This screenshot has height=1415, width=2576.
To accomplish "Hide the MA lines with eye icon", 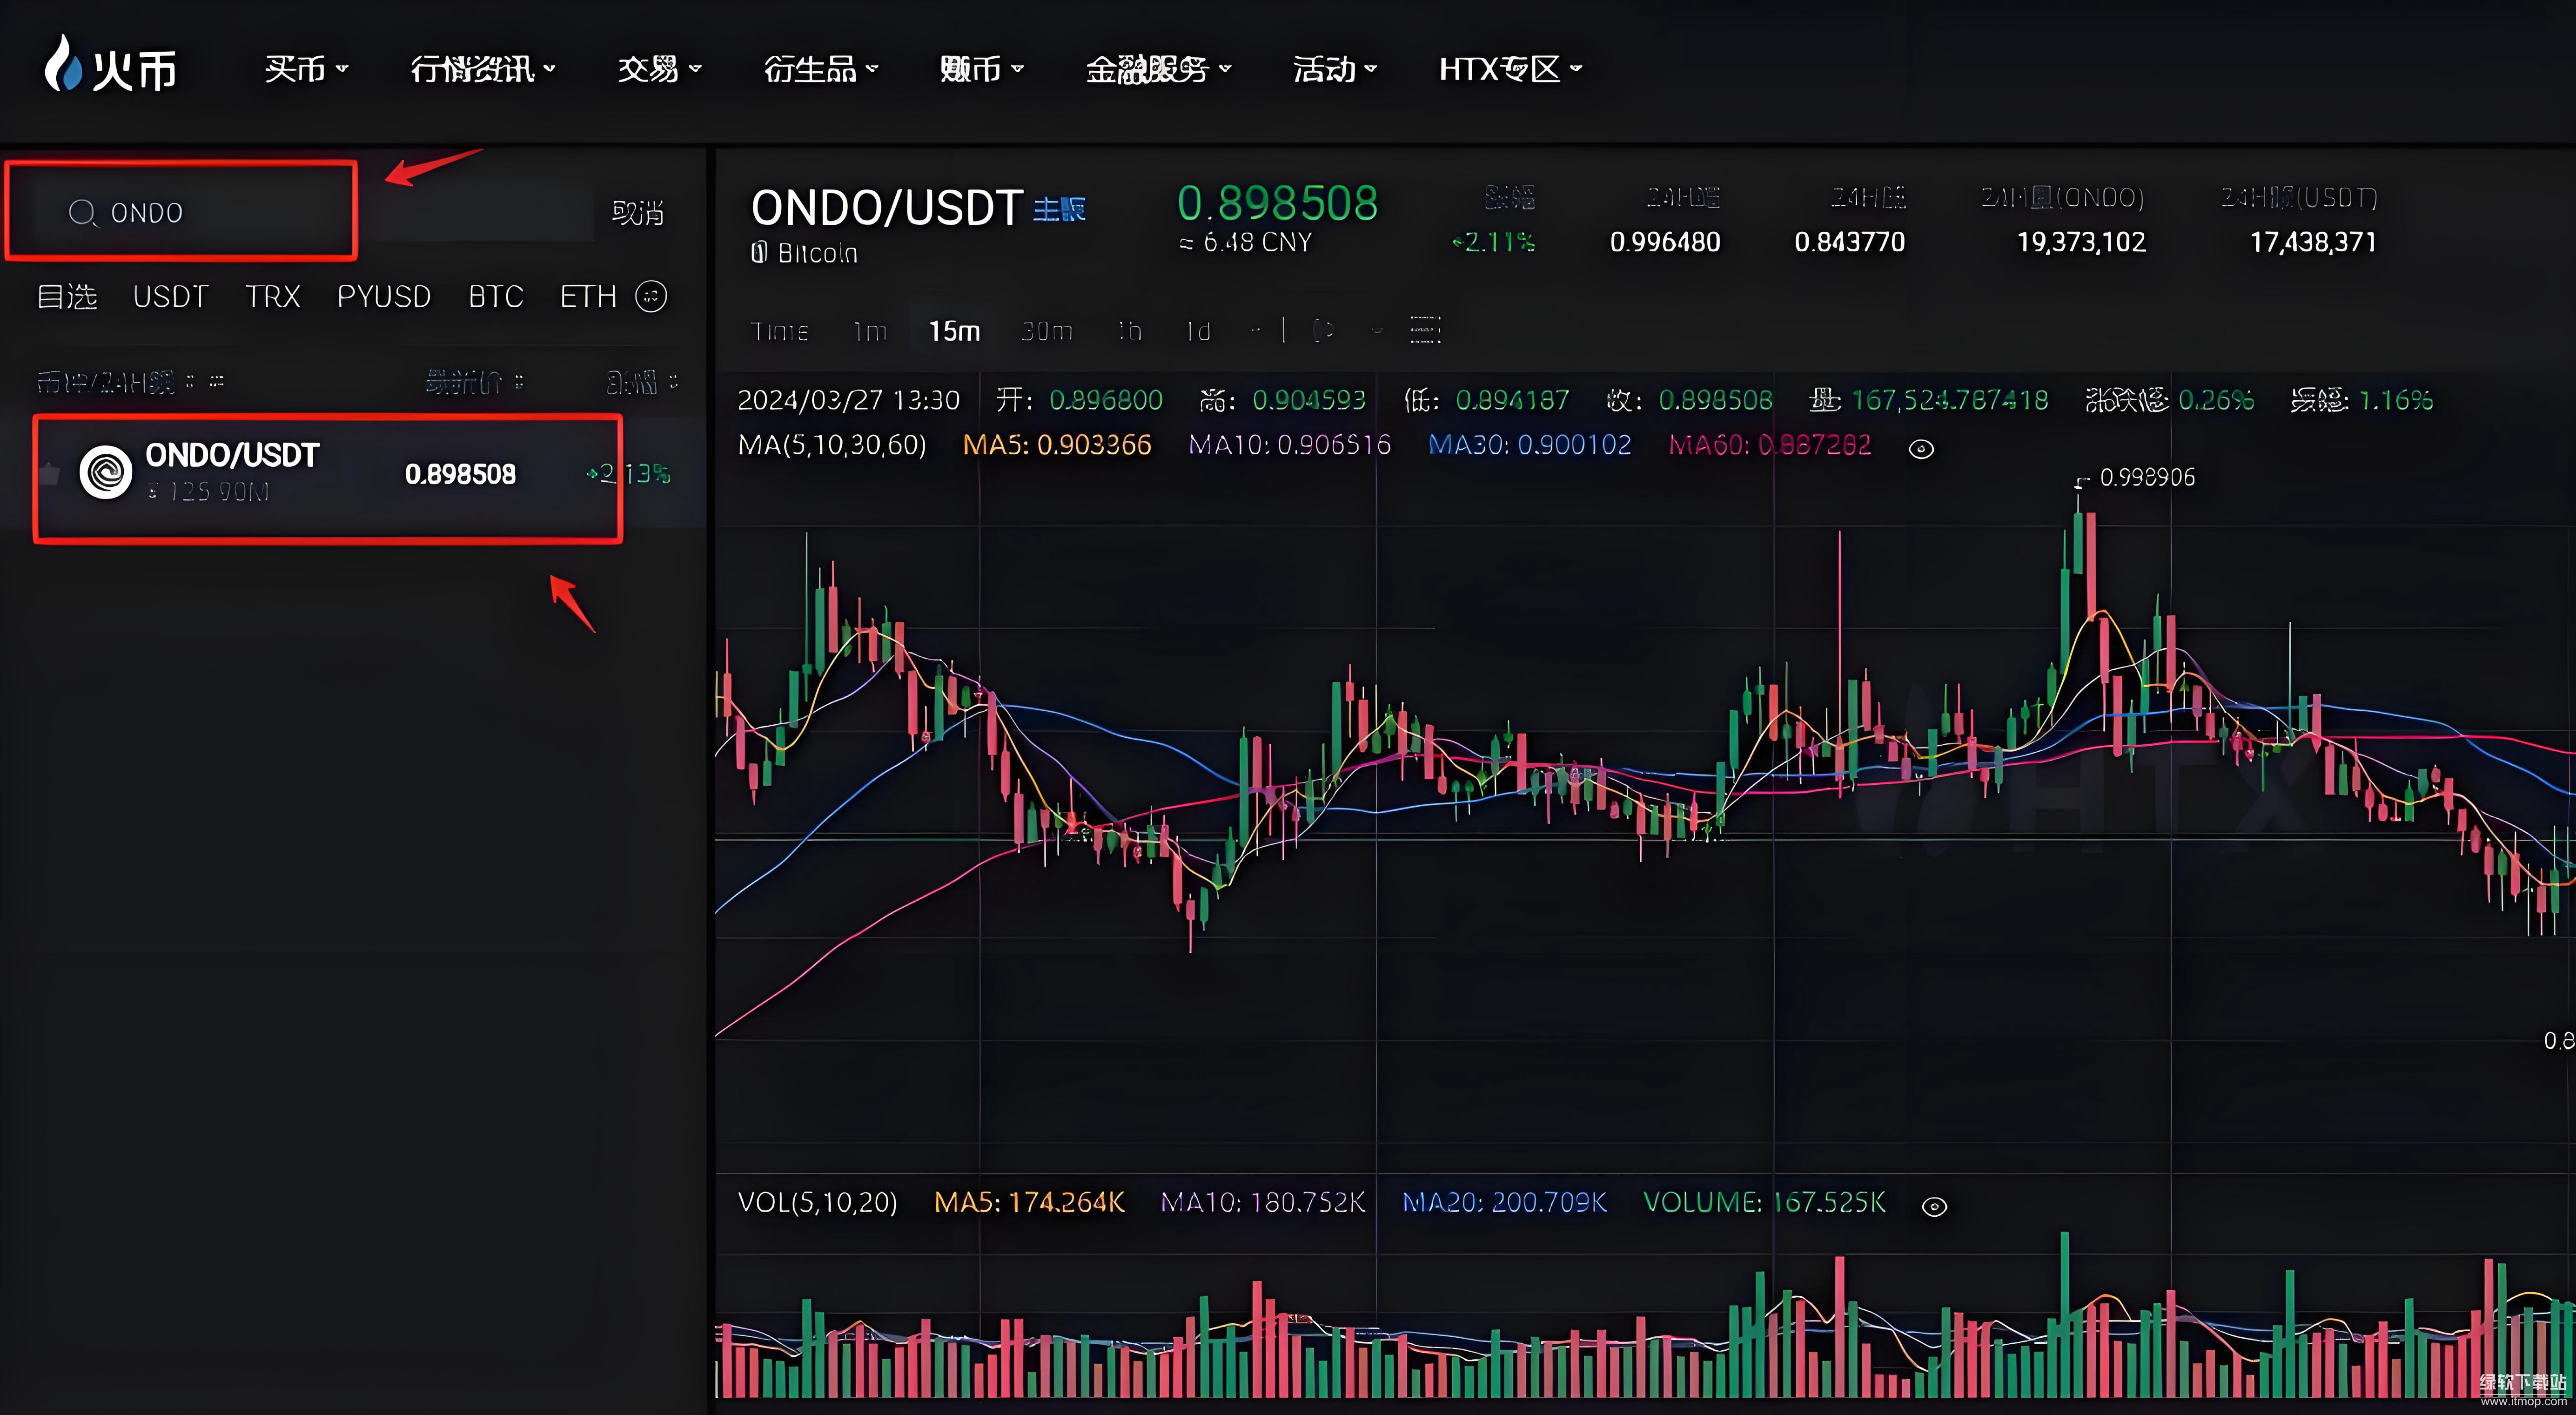I will pos(1921,449).
